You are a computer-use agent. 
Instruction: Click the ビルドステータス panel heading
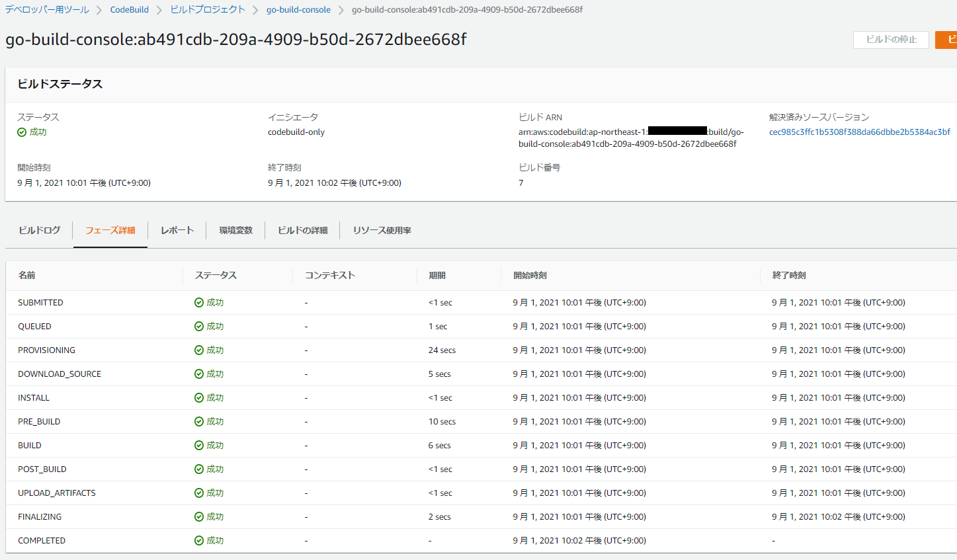click(x=60, y=84)
